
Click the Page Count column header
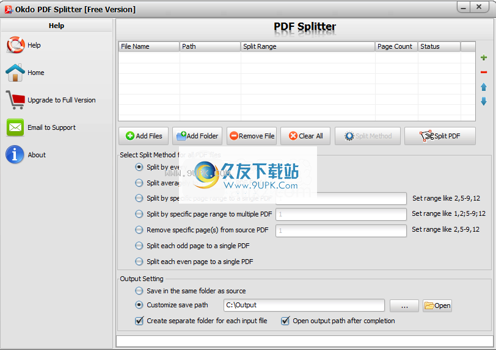[396, 46]
